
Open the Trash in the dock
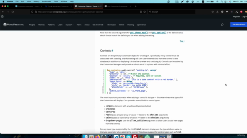click(169, 136)
